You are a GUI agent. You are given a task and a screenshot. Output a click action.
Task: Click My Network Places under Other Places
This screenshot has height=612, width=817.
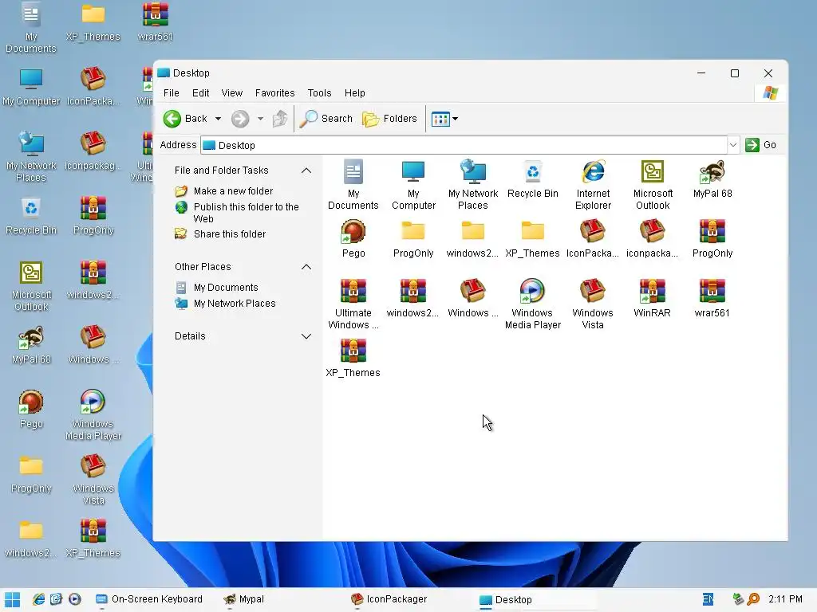point(235,304)
